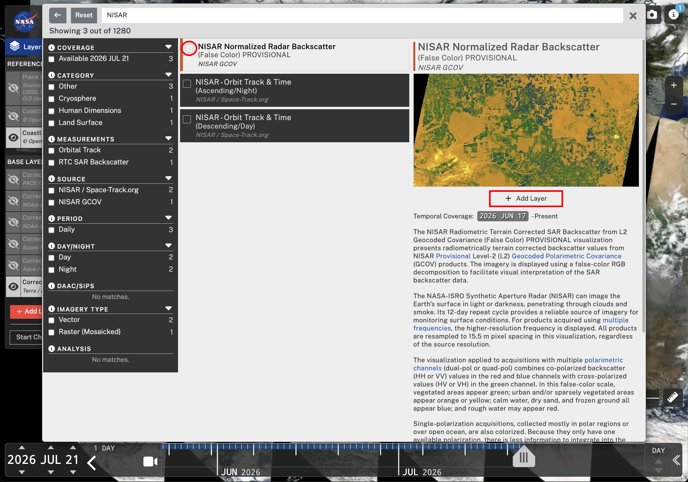Open the camera snapshot tool
This screenshot has width=688, height=482.
(652, 15)
